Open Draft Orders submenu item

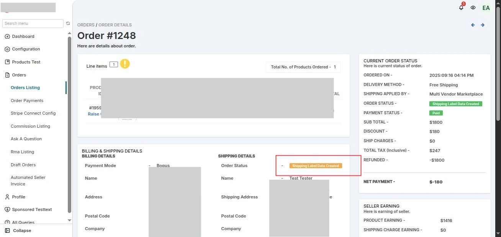click(x=23, y=165)
